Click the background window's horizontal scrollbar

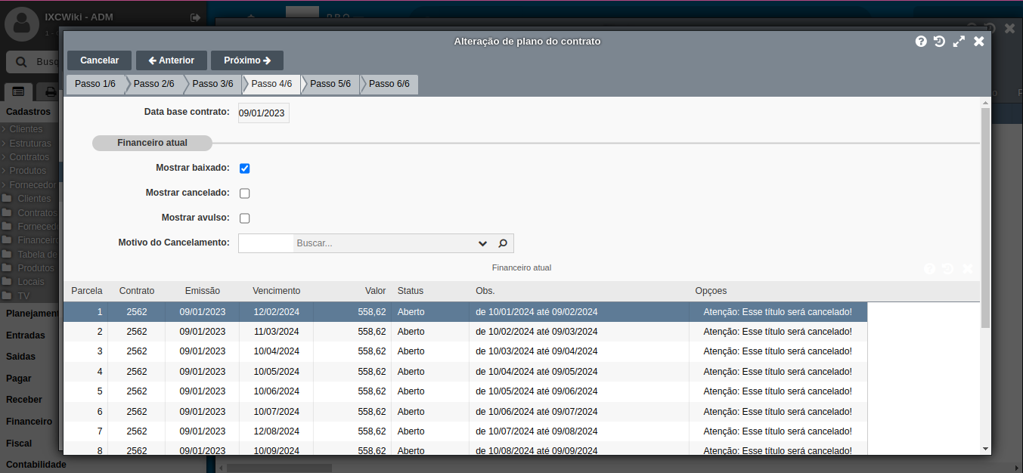[280, 468]
